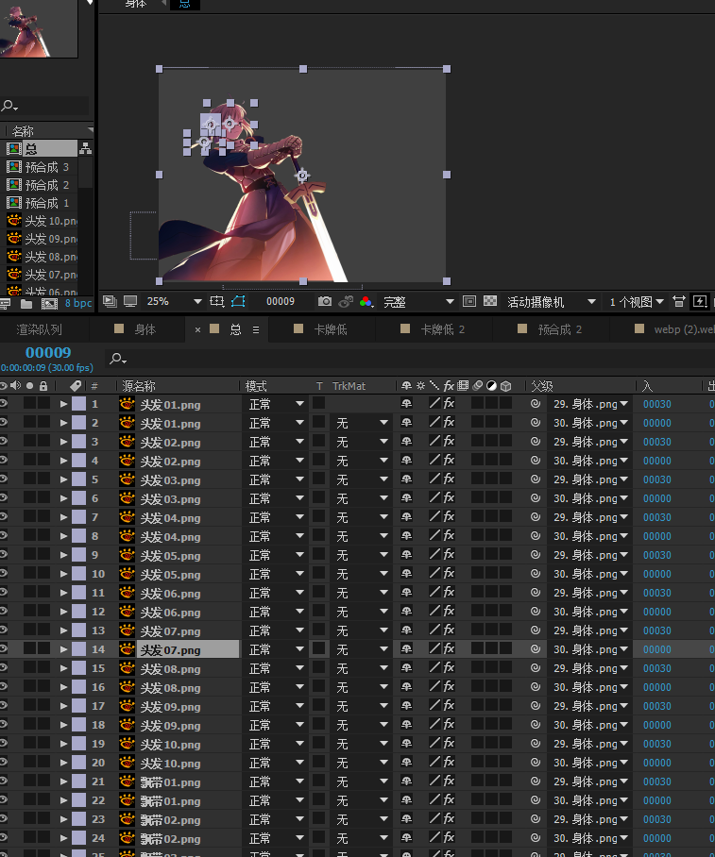Screen dimensions: 715x857
Task: Click the 8 bpc color depth button
Action: click(x=78, y=304)
